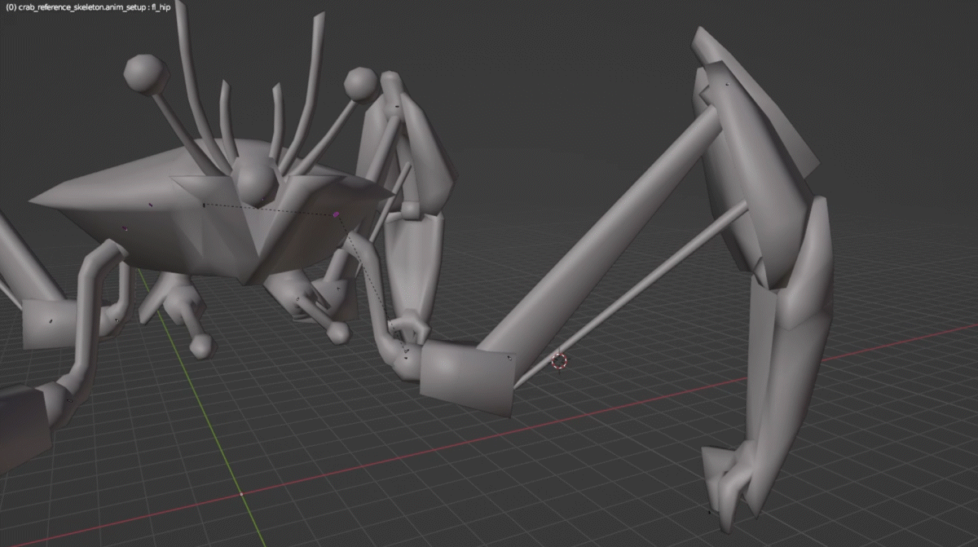978x547 pixels.
Task: Click the pointed left tip of carapace
Action: point(37,198)
